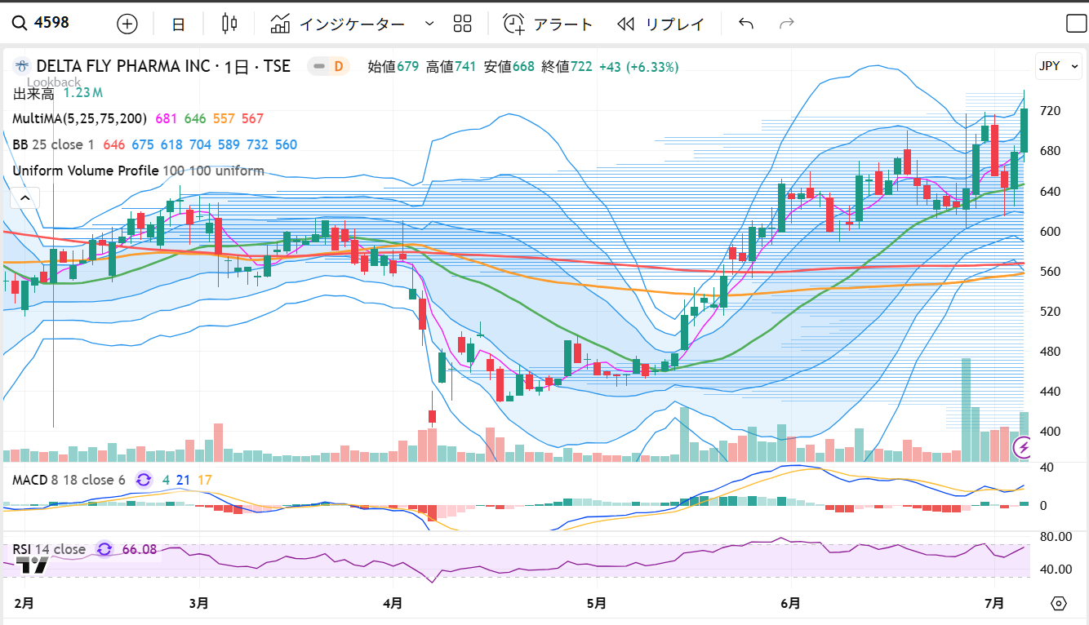Click 720 price axis label
The image size is (1089, 625).
point(1049,110)
